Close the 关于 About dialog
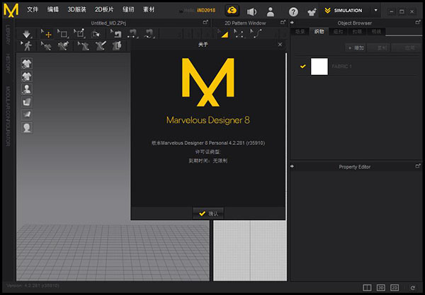 (280, 45)
